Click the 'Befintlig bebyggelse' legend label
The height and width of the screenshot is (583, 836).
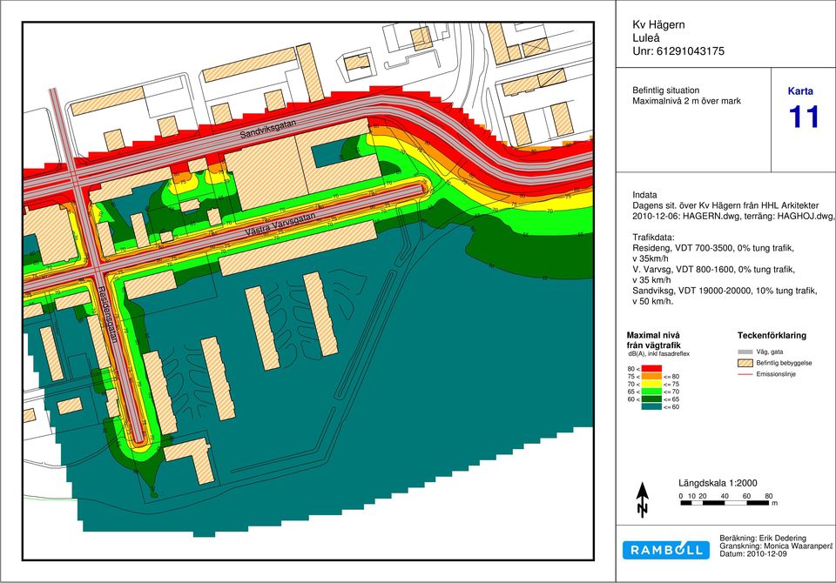point(784,364)
